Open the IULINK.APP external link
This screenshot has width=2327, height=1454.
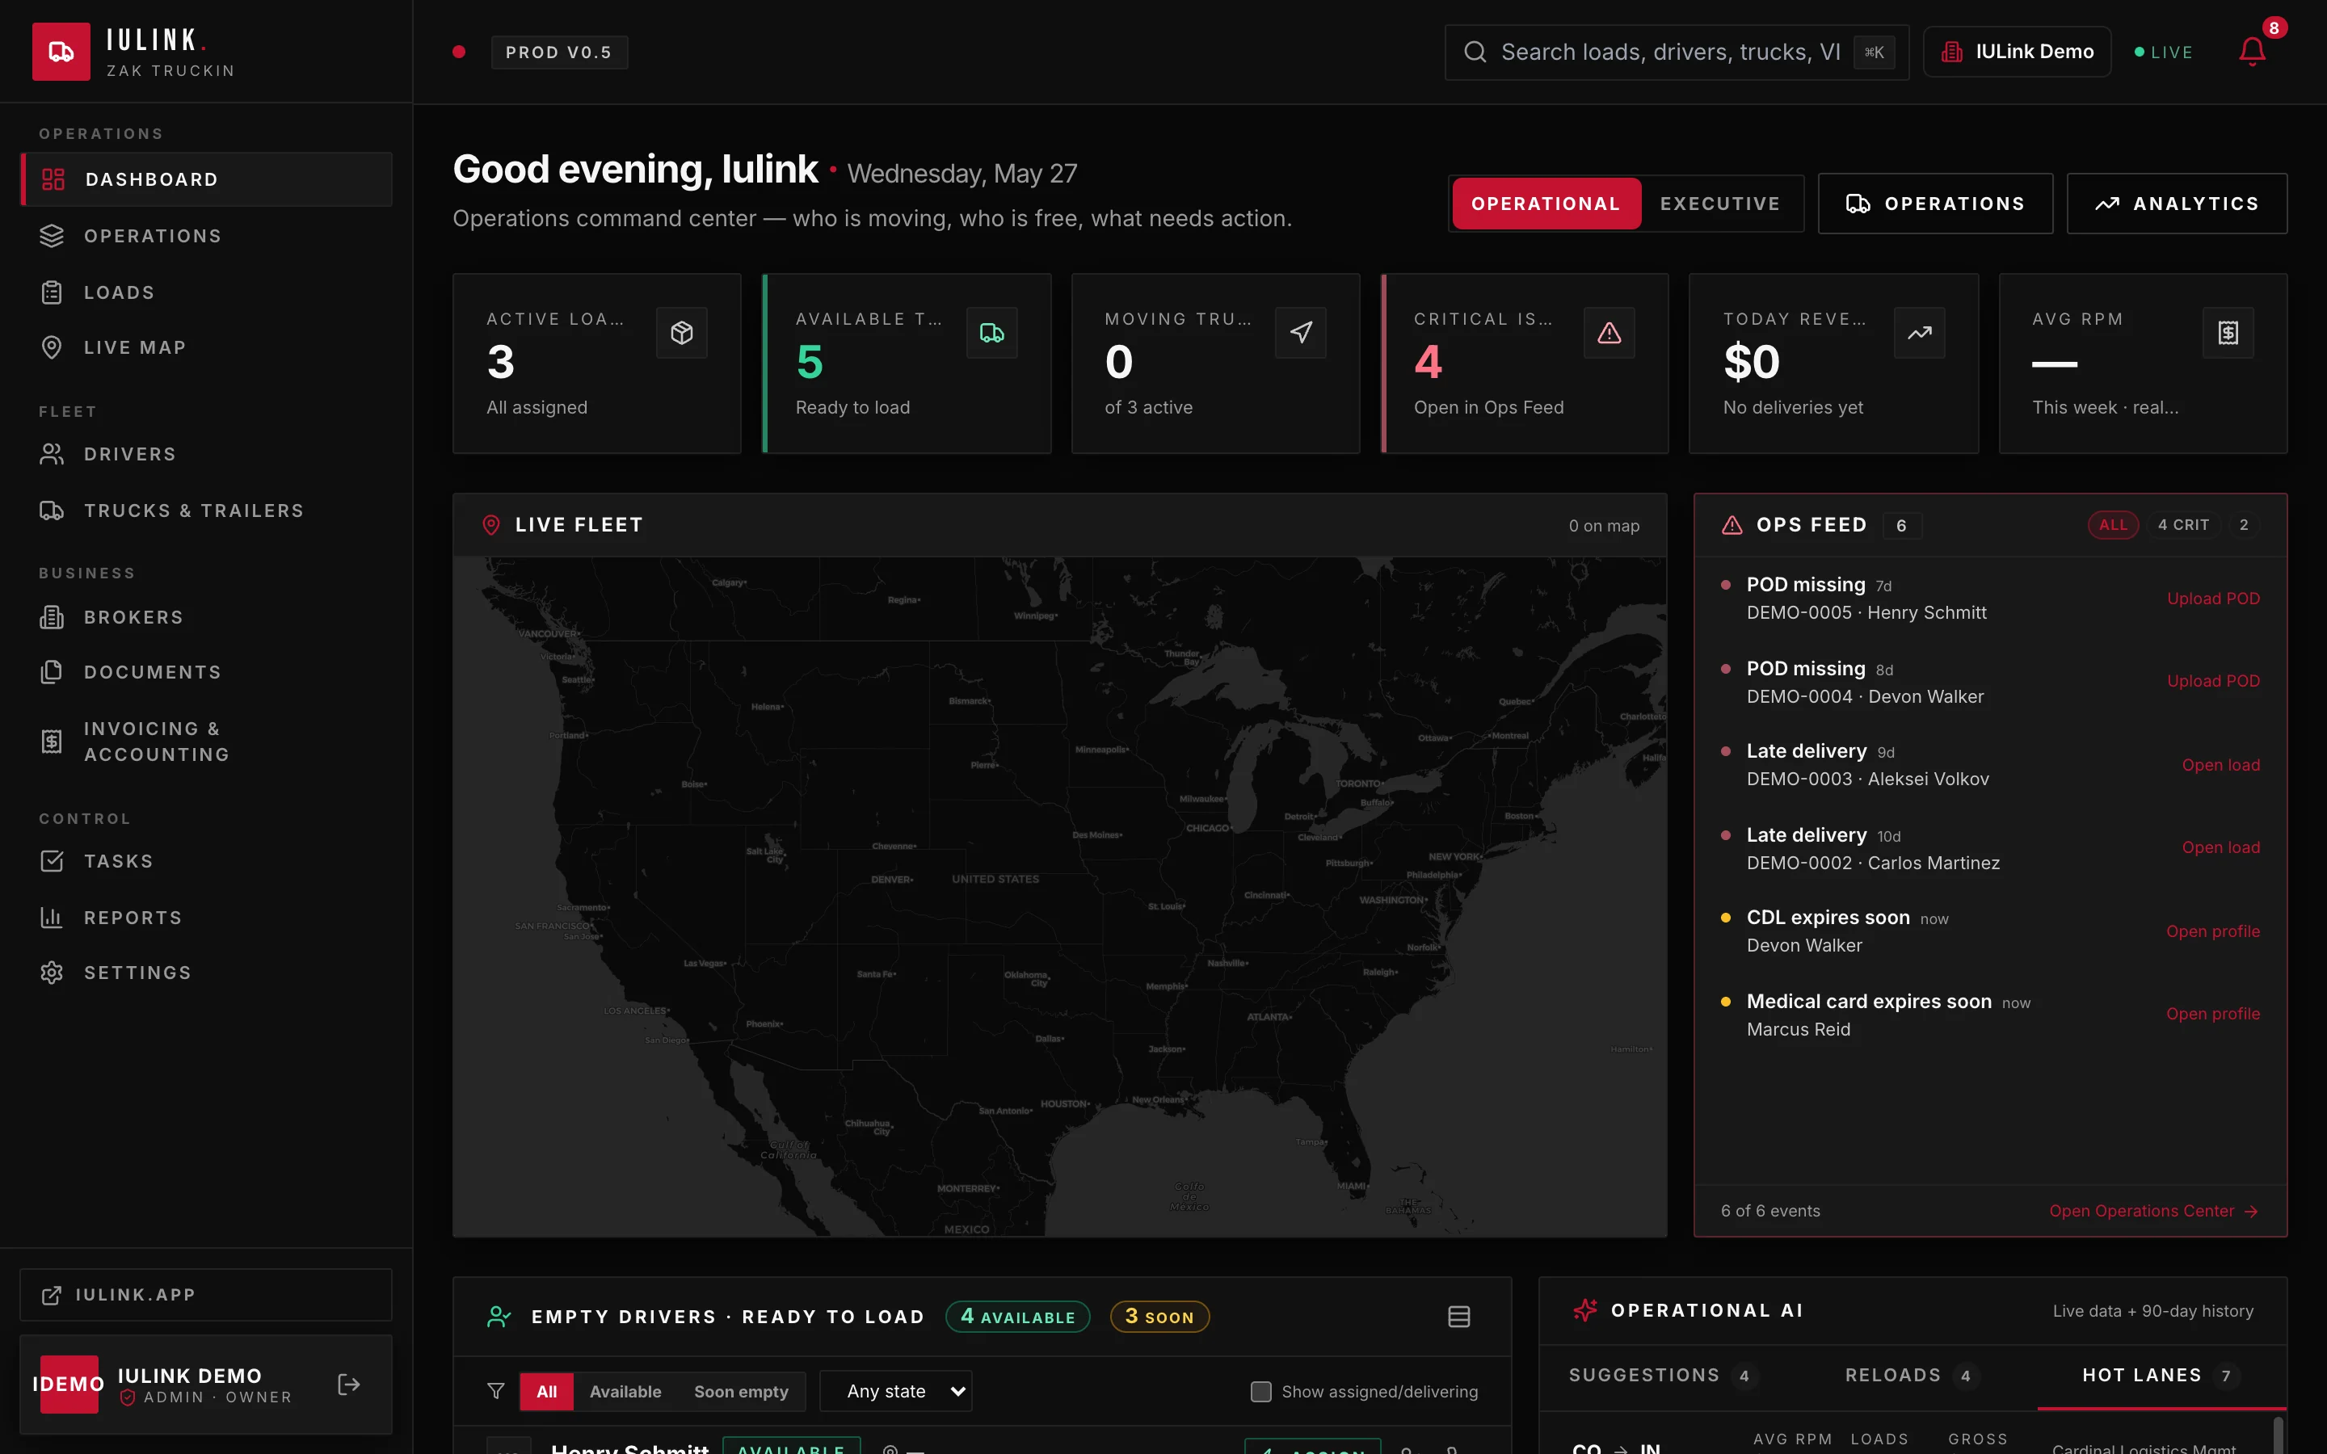(x=206, y=1294)
